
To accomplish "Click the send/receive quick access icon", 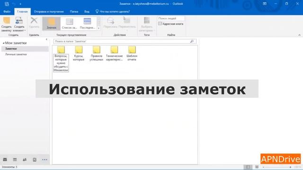I will coord(7,4).
